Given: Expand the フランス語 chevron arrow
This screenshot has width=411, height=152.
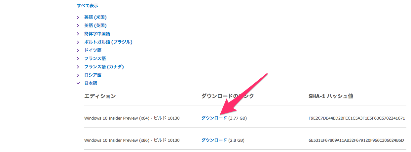Looking at the screenshot, I should (78, 58).
